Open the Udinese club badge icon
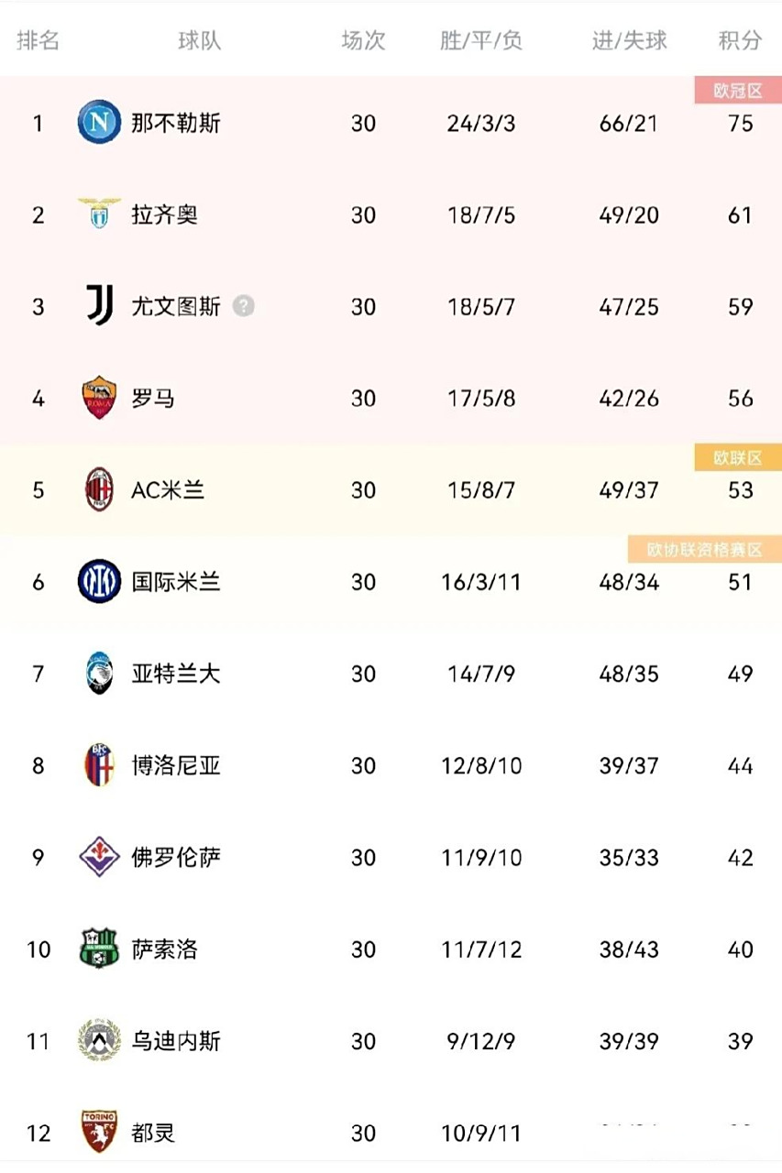 98,1041
